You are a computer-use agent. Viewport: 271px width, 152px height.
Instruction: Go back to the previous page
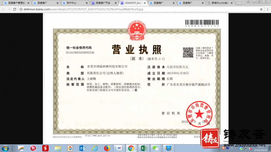pyautogui.click(x=4, y=9)
